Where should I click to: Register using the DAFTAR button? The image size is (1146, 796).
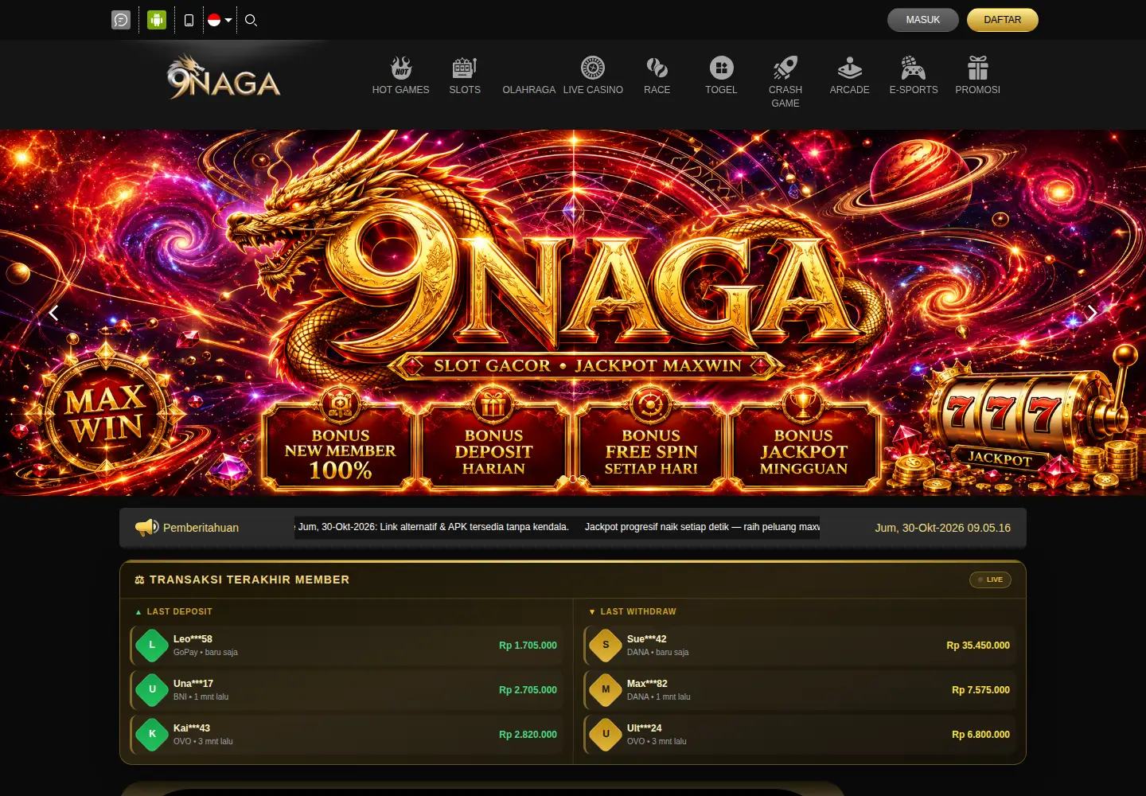[1003, 20]
